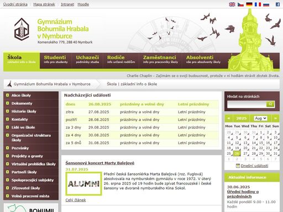Image resolution: width=283 pixels, height=212 pixels.
Task: Select the Czech flag icon
Action: click(240, 4)
